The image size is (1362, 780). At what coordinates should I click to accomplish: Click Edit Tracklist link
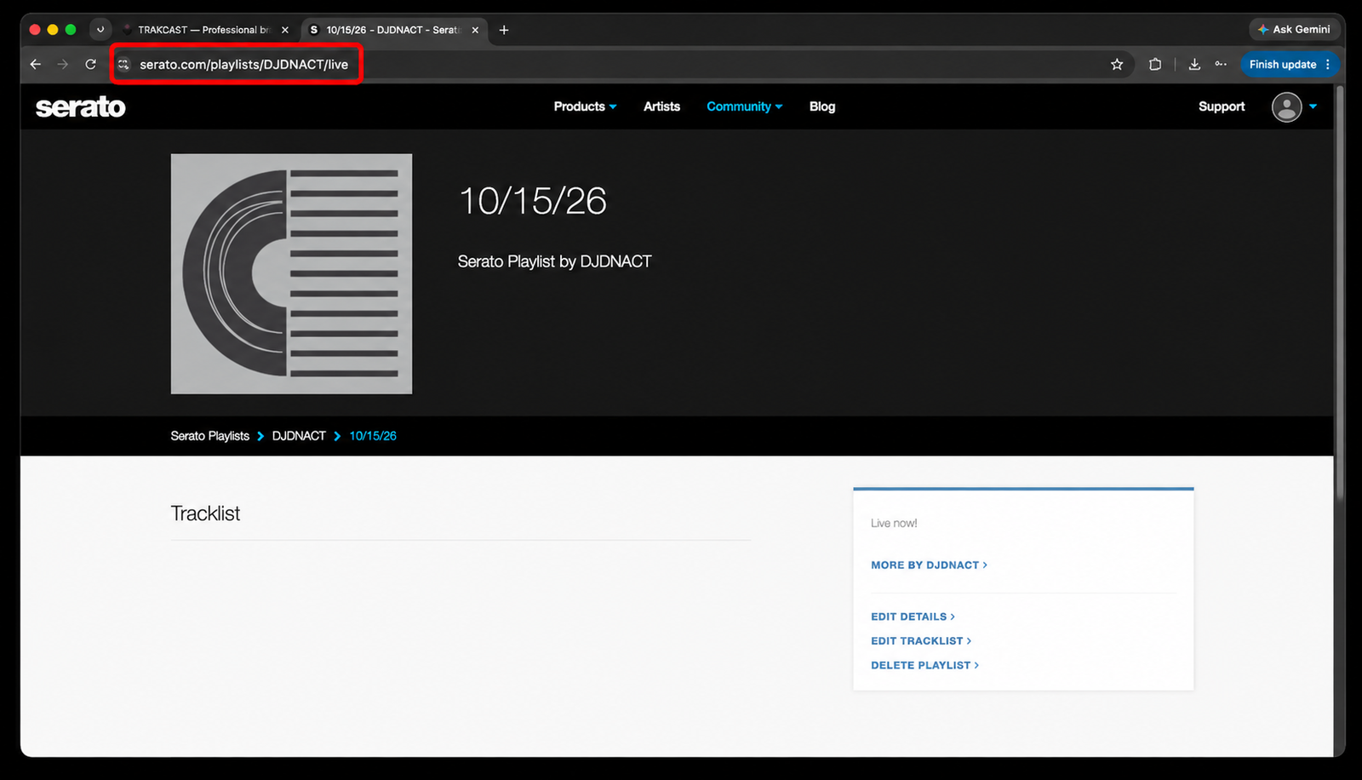tap(921, 640)
